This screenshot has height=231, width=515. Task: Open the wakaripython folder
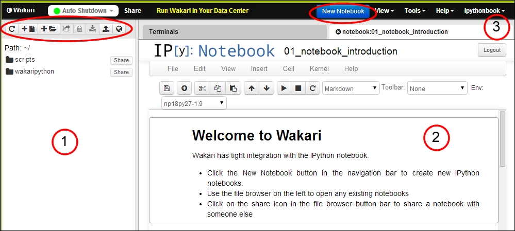[30, 71]
